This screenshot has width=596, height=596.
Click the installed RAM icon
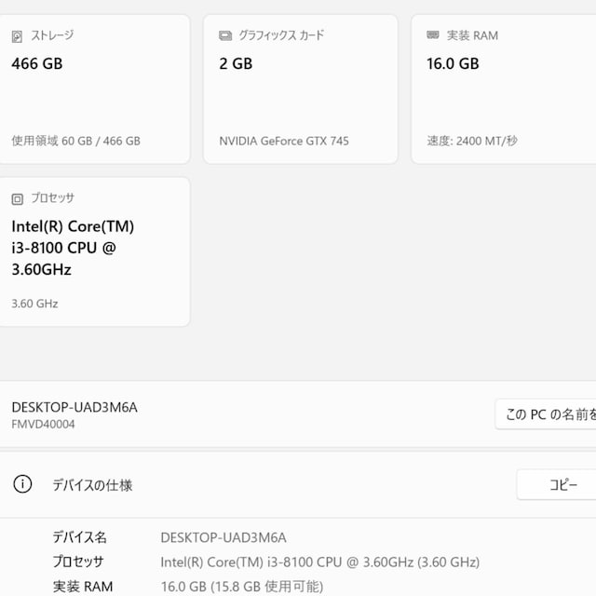pyautogui.click(x=433, y=35)
